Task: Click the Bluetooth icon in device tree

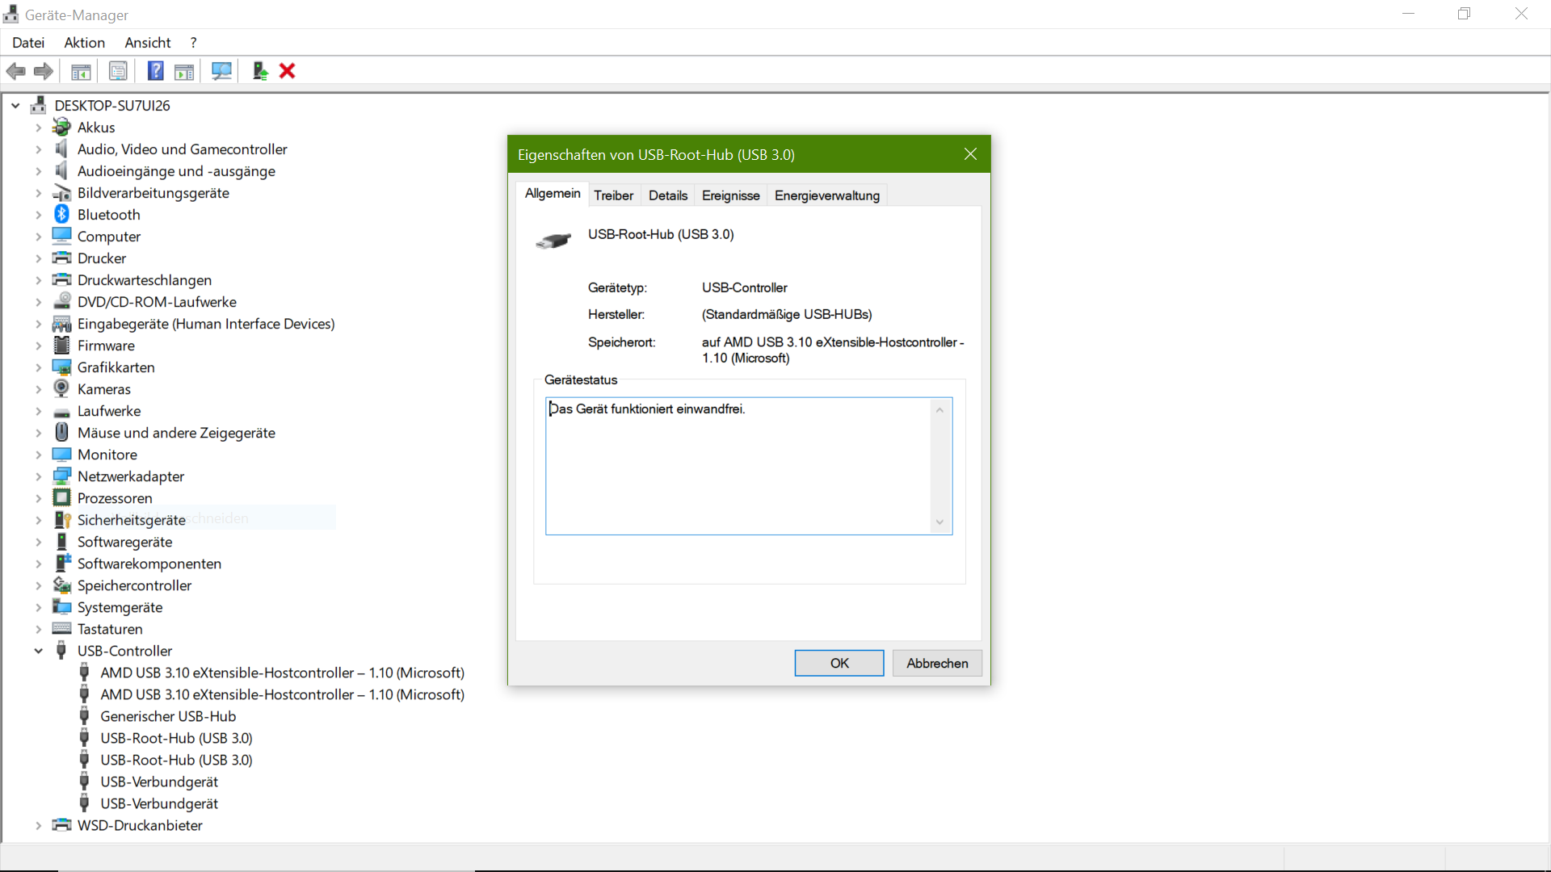Action: [x=61, y=214]
